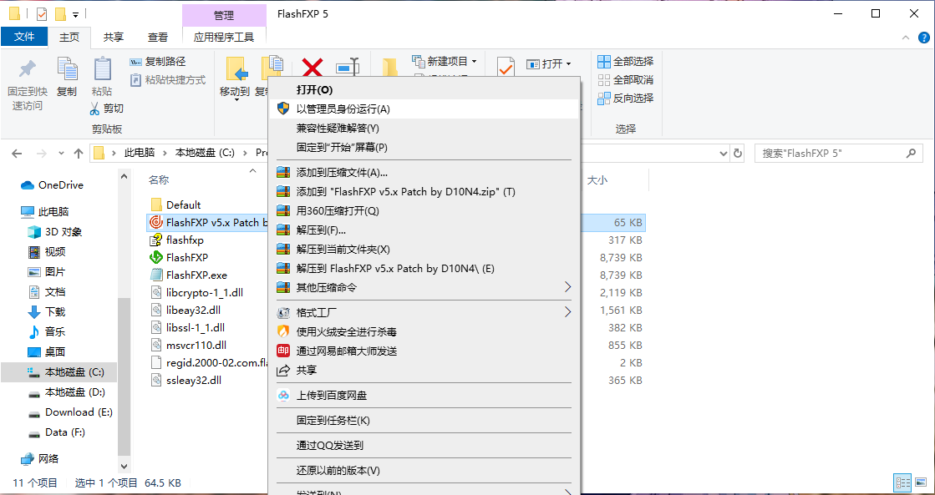Select Data (F:) drive
935x495 pixels.
click(57, 432)
